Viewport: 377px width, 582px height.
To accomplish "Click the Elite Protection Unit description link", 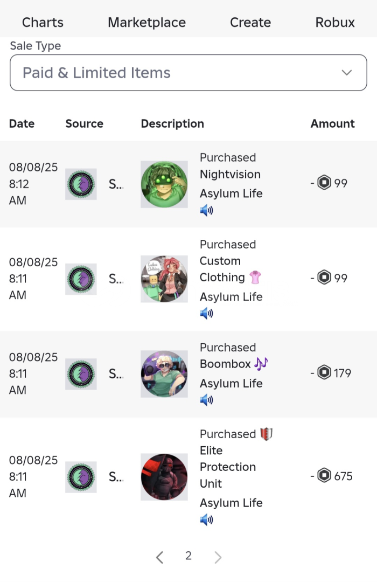I will click(x=228, y=467).
